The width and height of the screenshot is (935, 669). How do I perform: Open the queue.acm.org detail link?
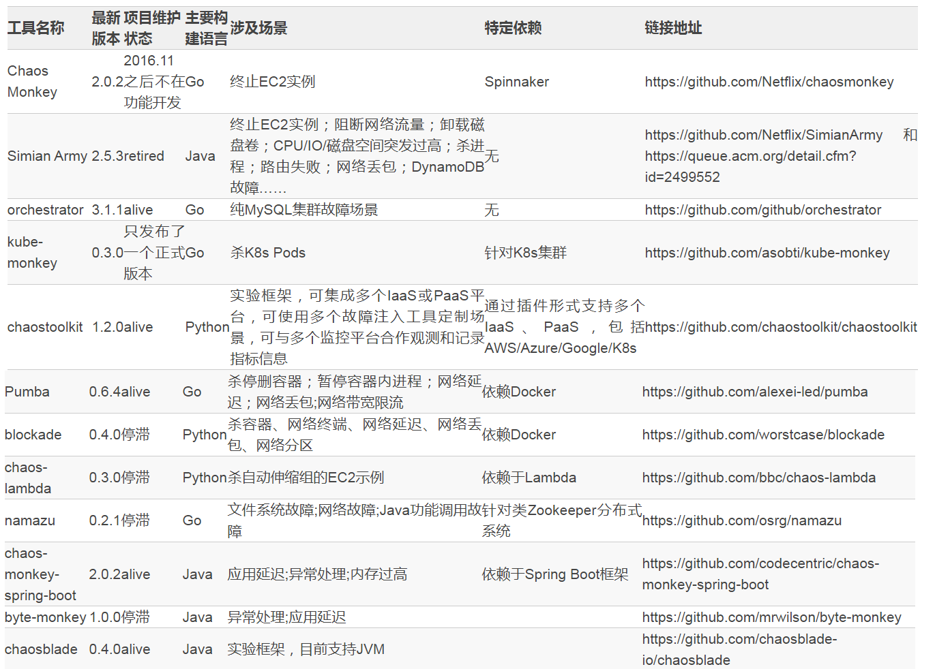(751, 166)
